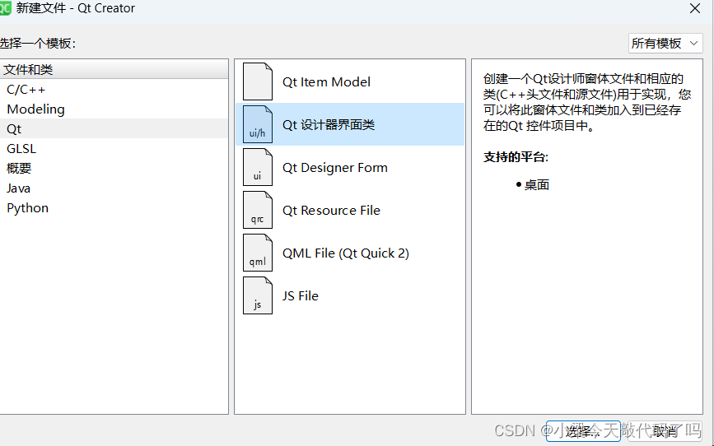
Task: Click the 选择 button to confirm
Action: (x=583, y=430)
